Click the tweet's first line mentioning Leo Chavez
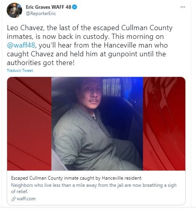The height and width of the screenshot is (209, 196). 90,28
